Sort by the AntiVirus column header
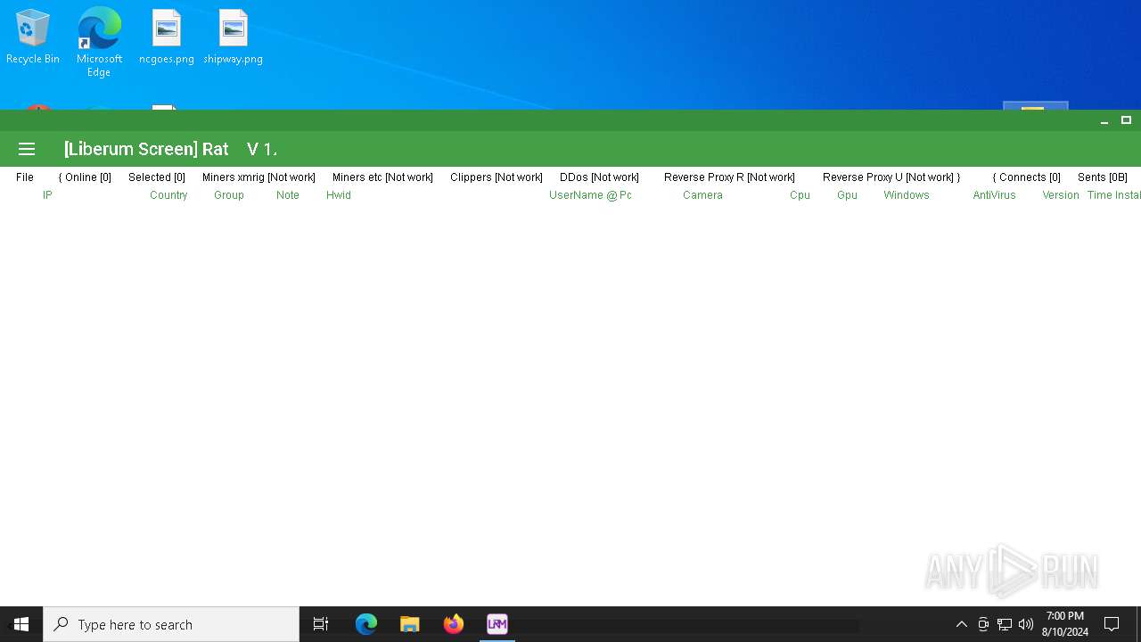This screenshot has width=1141, height=642. (x=994, y=195)
